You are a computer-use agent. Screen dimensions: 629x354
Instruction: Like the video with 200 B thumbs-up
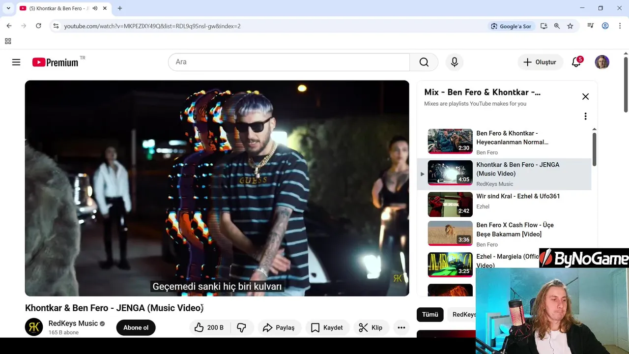tap(209, 327)
